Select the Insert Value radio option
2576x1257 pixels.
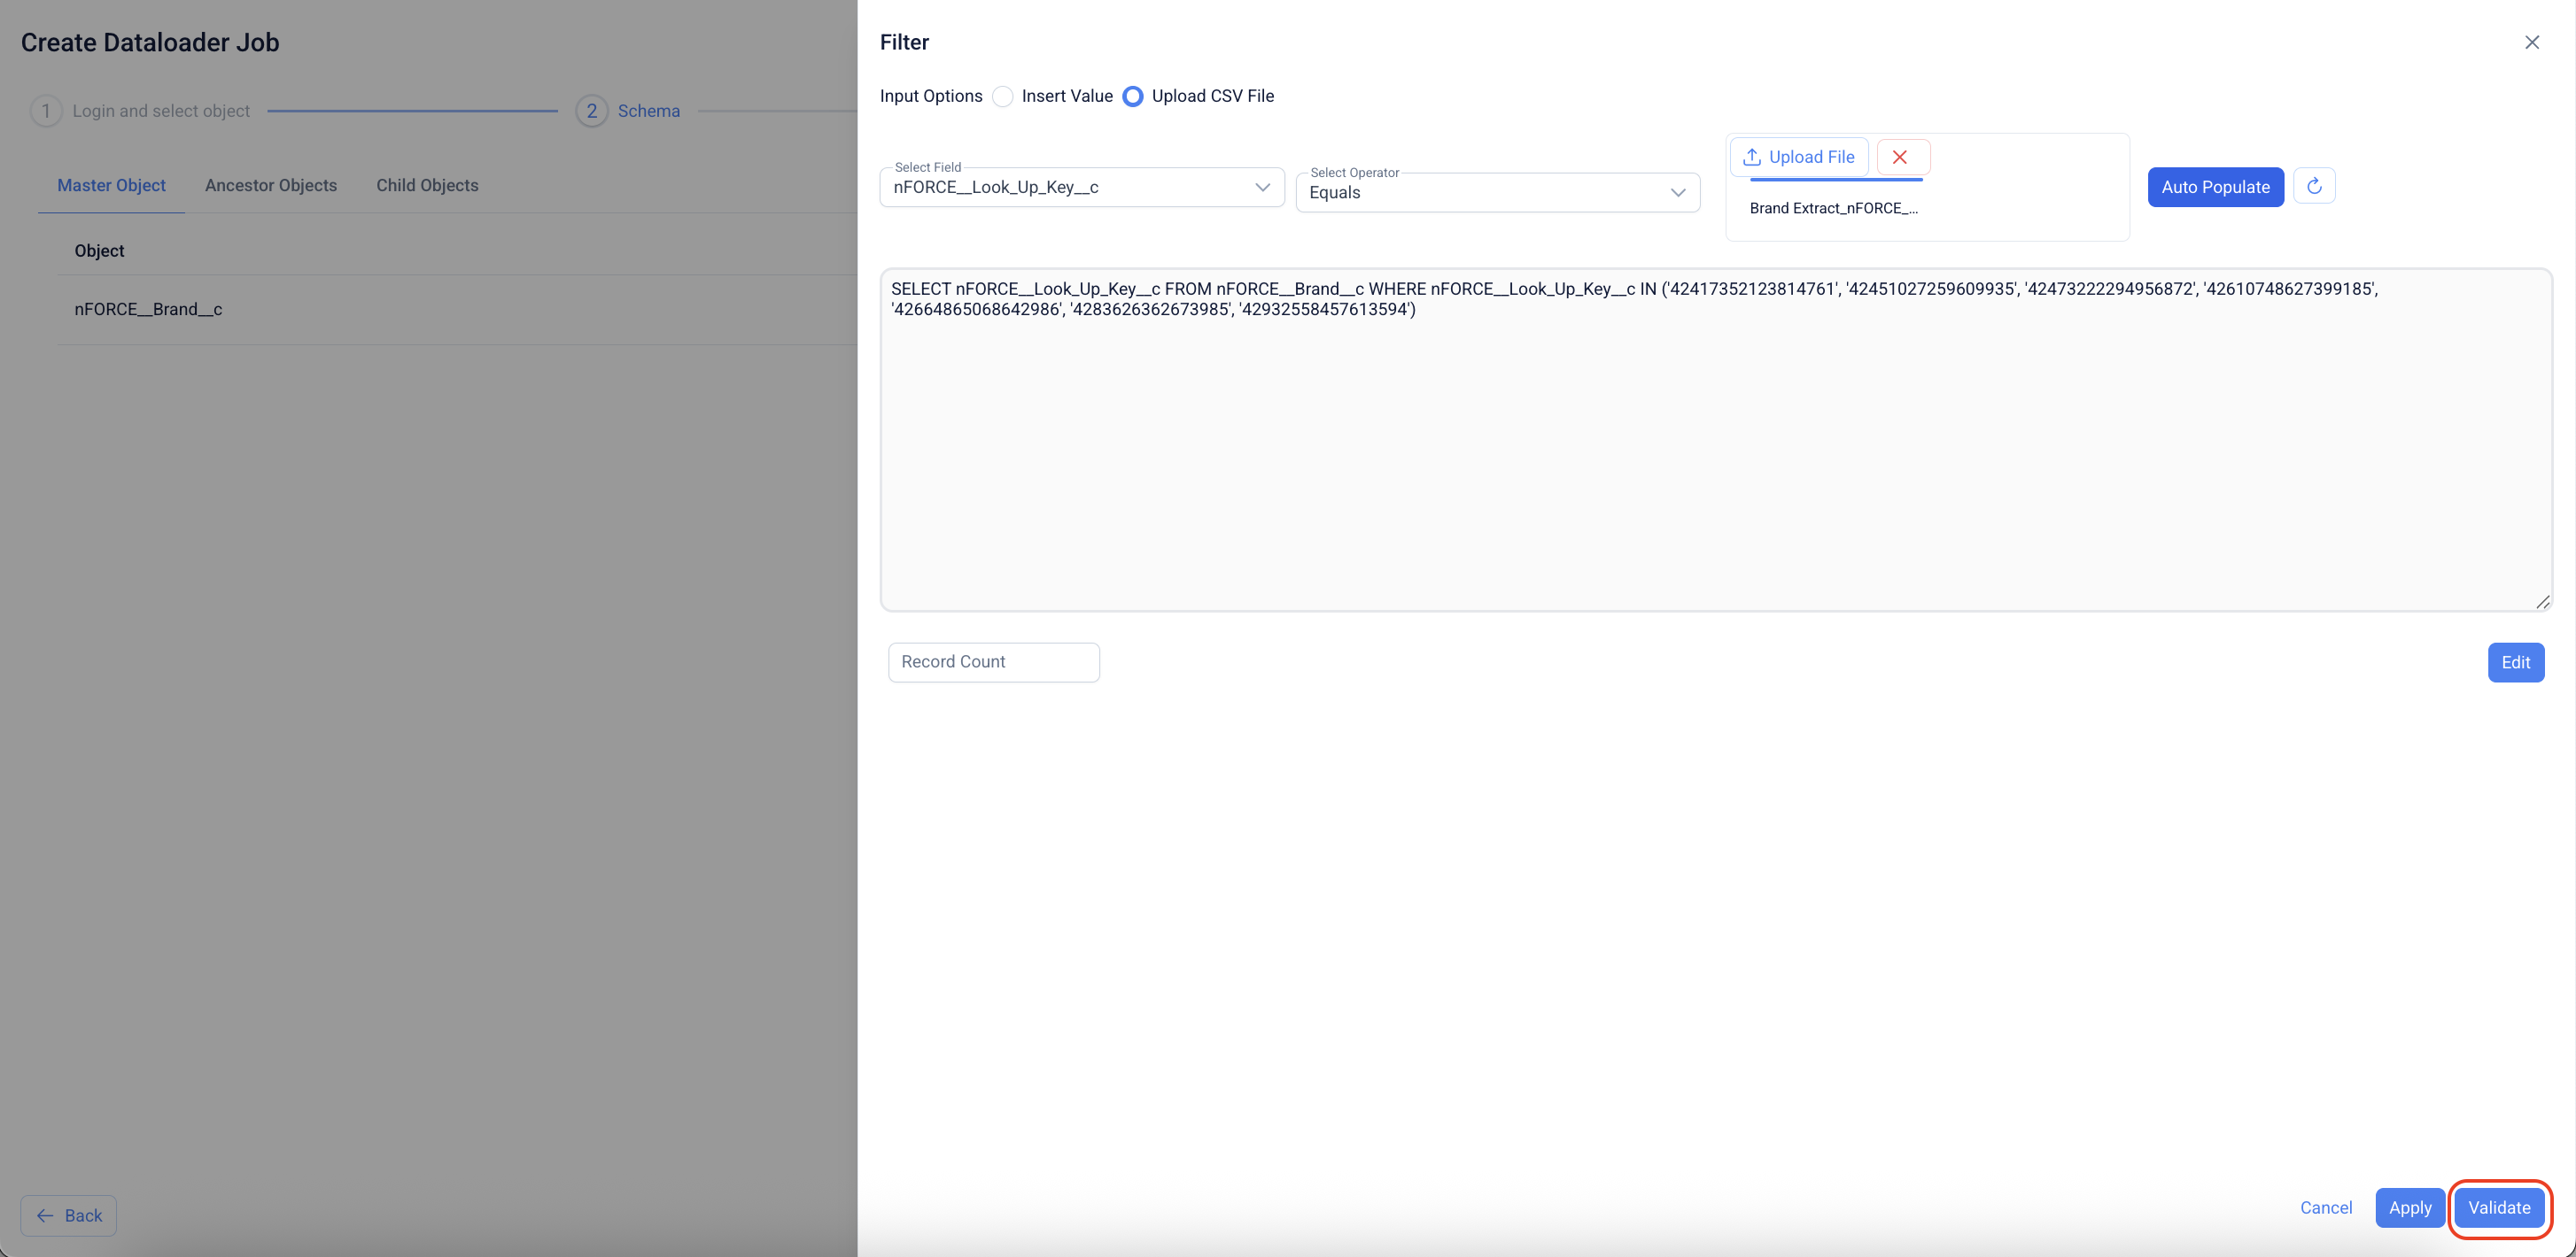[x=1003, y=96]
